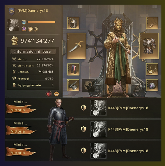Select the helmet equipment slot

pyautogui.click(x=73, y=23)
